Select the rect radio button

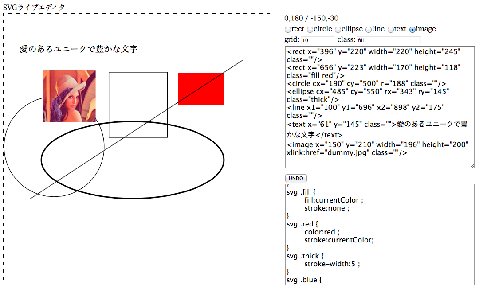point(288,30)
